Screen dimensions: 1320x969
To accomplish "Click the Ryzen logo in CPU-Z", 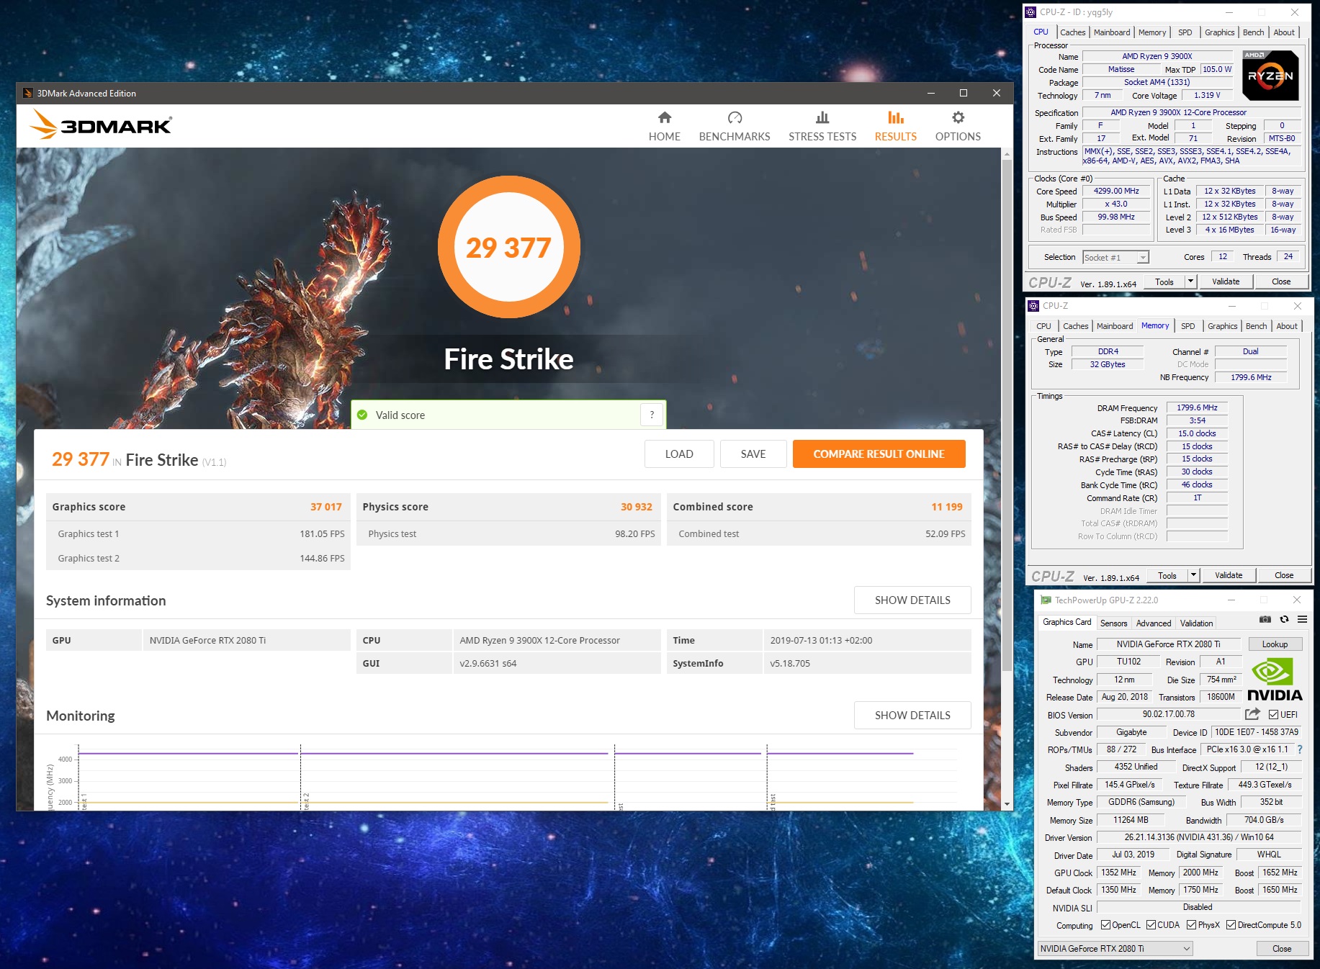I will tap(1270, 75).
